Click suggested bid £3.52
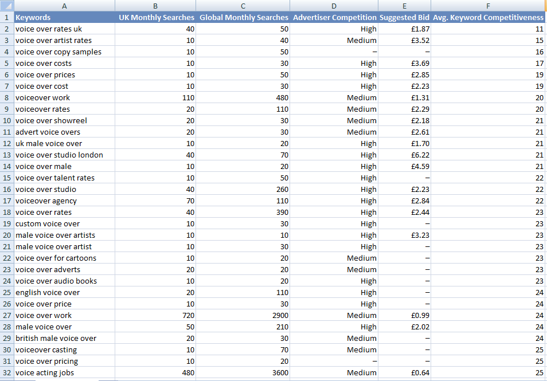This screenshot has width=547, height=381. (x=404, y=41)
